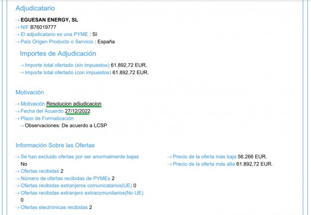
Task: Click 'El adjudicatario es una PYME' label
Action: (54, 34)
